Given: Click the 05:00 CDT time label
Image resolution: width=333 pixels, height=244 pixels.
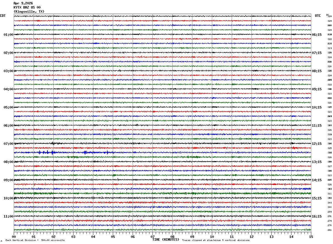Looking at the screenshot, I should coord(9,107).
